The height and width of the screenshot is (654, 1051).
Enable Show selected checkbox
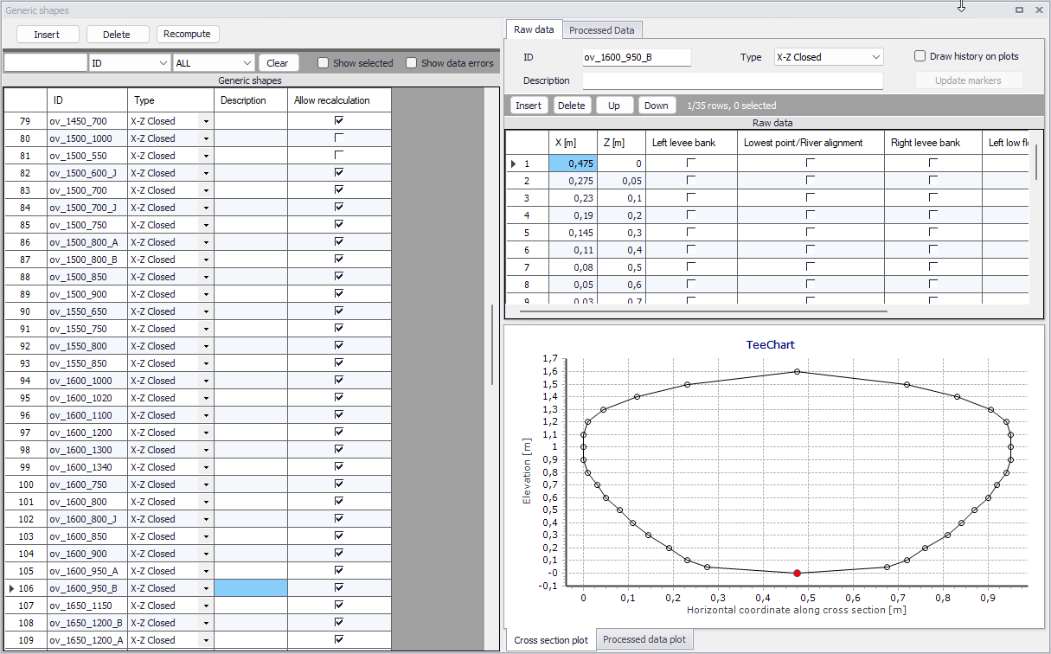pos(323,63)
